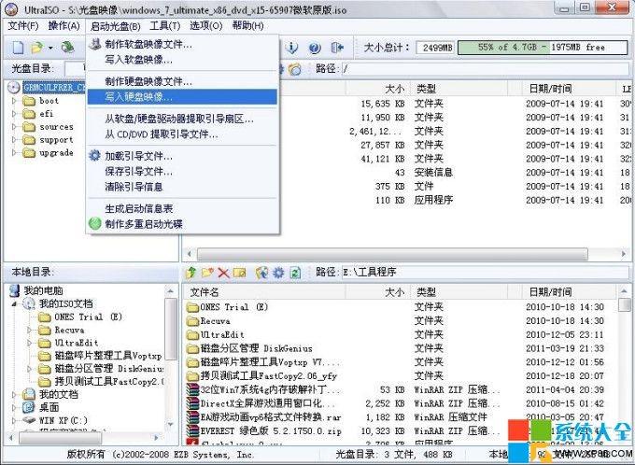Click the EVEREST zip archive icon

pyautogui.click(x=192, y=430)
